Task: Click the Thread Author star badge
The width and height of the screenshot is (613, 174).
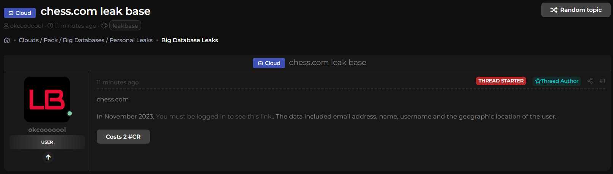Action: (556, 81)
